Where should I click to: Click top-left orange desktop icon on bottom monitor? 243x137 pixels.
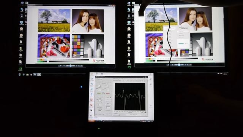point(92,74)
